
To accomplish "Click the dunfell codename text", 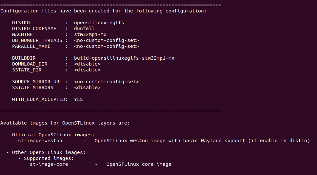I will 84,29.
